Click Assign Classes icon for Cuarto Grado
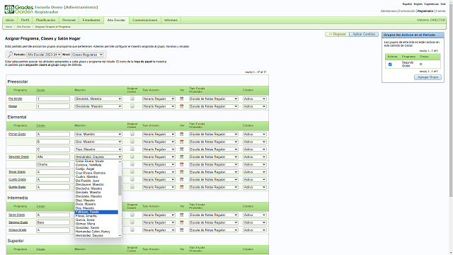 (132, 179)
